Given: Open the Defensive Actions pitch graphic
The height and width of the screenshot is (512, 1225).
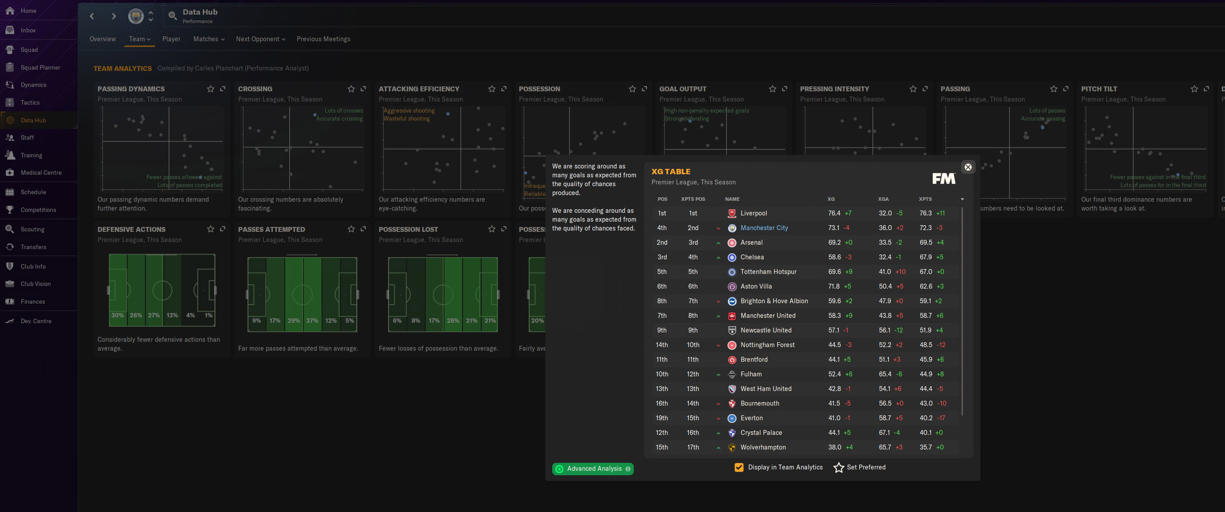Looking at the screenshot, I should coord(162,290).
